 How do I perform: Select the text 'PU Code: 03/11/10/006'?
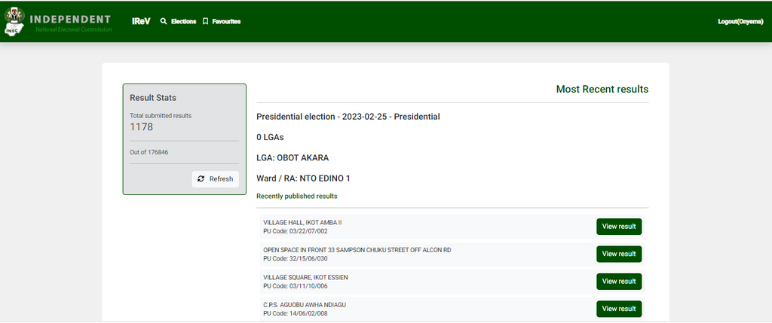(x=296, y=285)
